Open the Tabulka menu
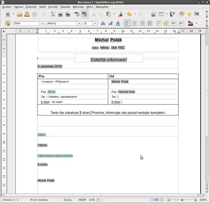The image size is (210, 203). pos(65,7)
